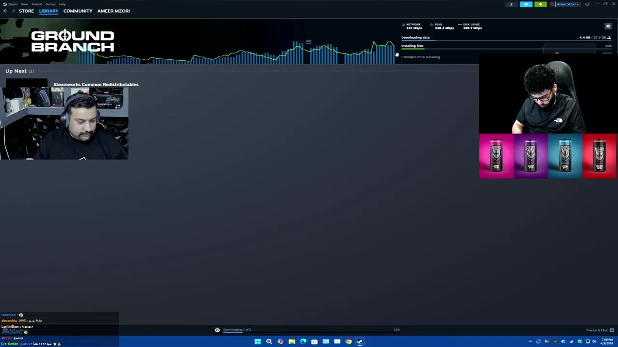This screenshot has height=347, width=618.
Task: Click the download arrow icon beside 27.3 GB
Action: (609, 37)
